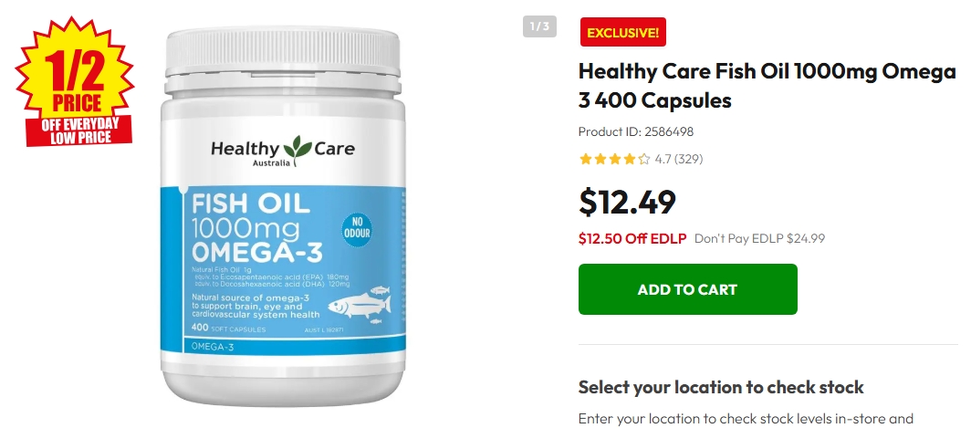
Task: Click the red $12.50 Off EDLP text
Action: 632,238
